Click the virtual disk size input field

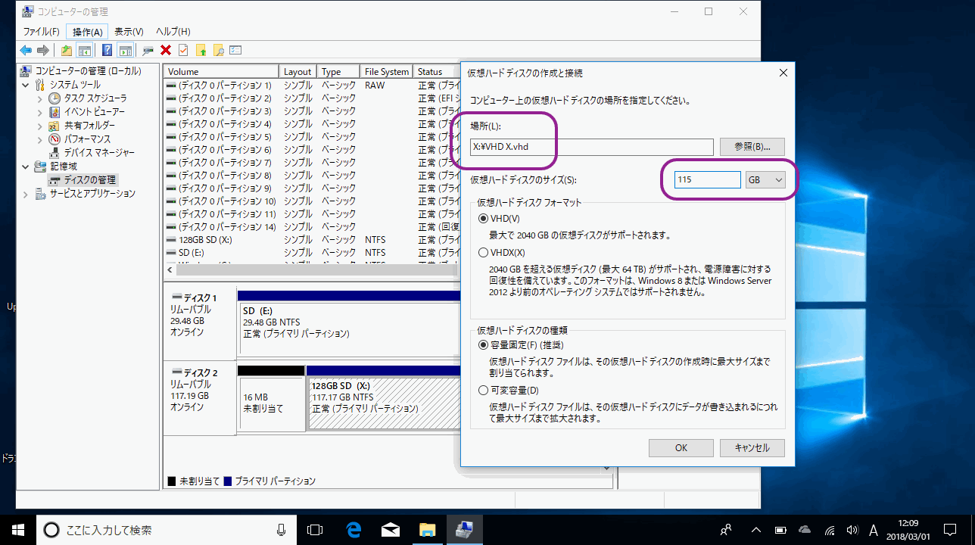click(x=702, y=179)
